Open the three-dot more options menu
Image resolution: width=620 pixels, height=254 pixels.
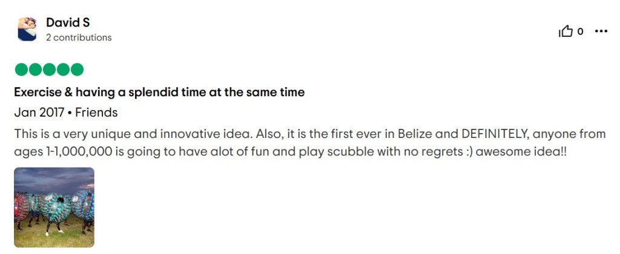[x=601, y=31]
